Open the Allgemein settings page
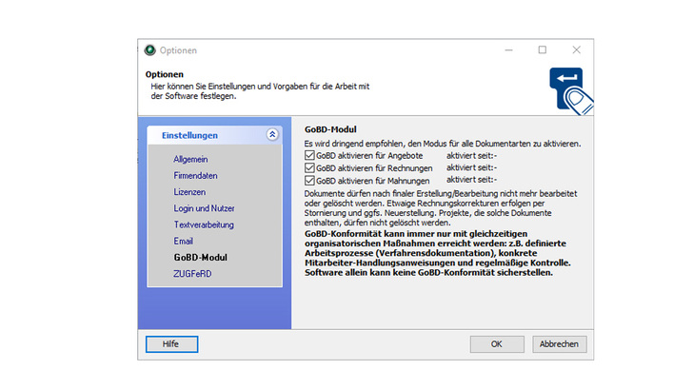Screen dimensions: 693x390 pos(190,159)
